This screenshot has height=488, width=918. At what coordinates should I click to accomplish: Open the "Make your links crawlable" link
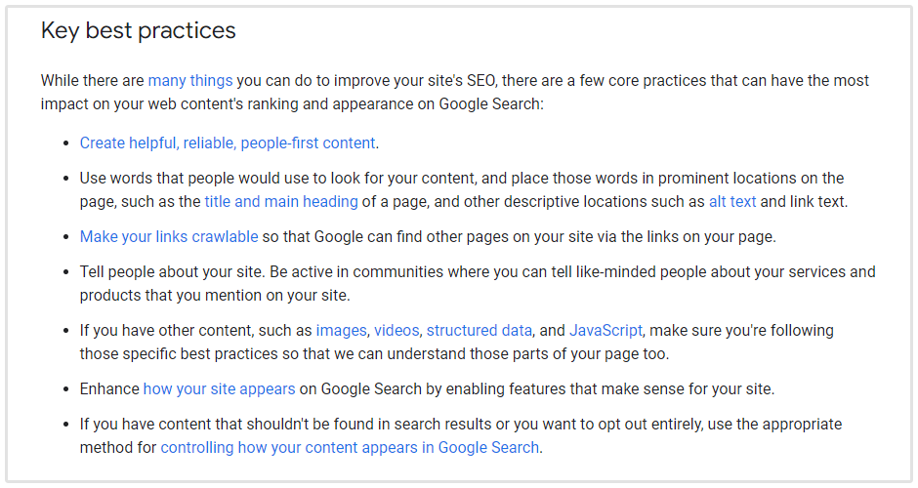point(169,236)
